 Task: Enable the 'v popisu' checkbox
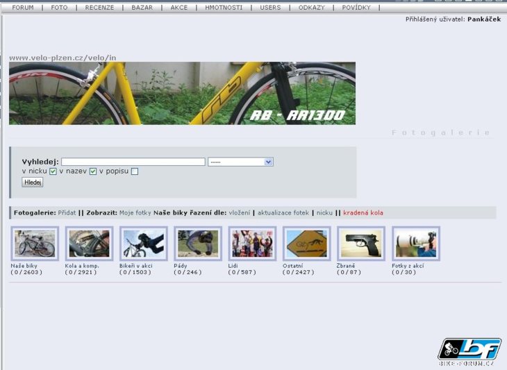[135, 171]
